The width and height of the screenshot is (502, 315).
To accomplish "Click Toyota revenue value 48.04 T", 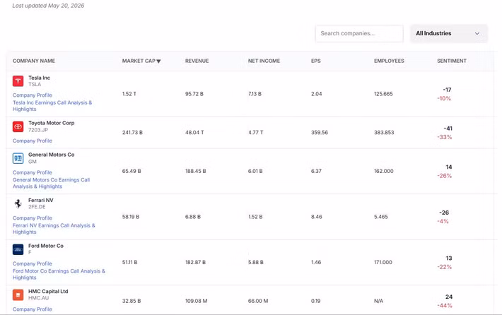I will [194, 132].
